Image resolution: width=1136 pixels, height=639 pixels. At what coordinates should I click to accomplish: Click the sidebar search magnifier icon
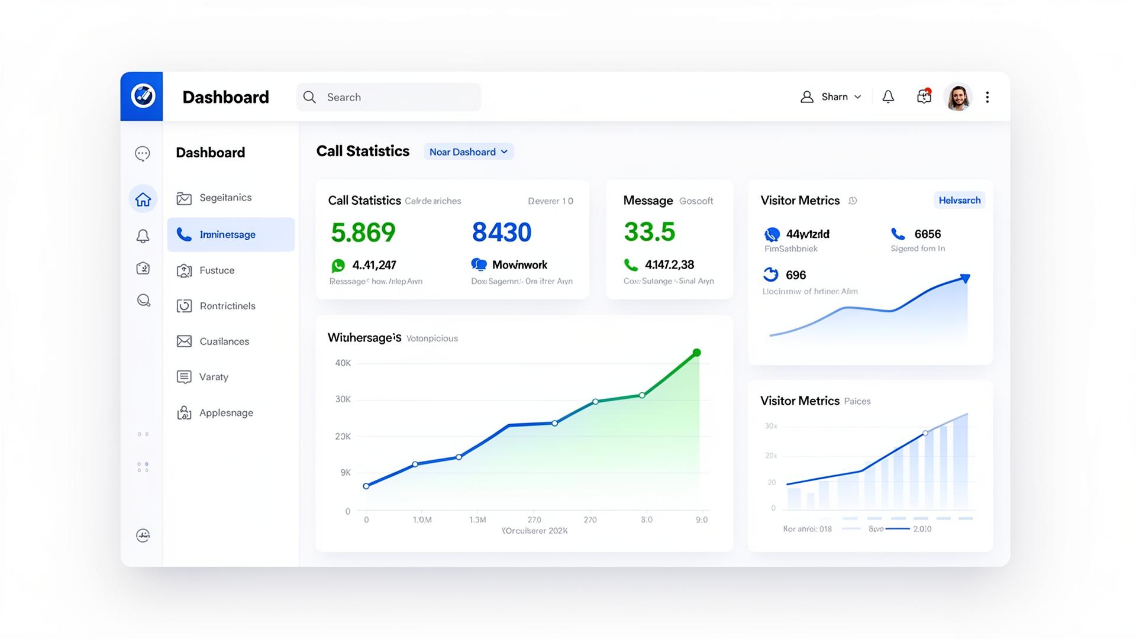click(x=143, y=300)
